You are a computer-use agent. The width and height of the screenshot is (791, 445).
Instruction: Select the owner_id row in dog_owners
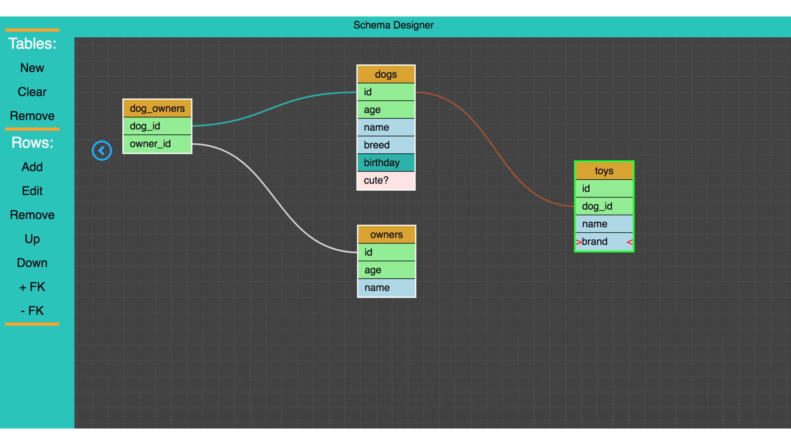pyautogui.click(x=157, y=144)
